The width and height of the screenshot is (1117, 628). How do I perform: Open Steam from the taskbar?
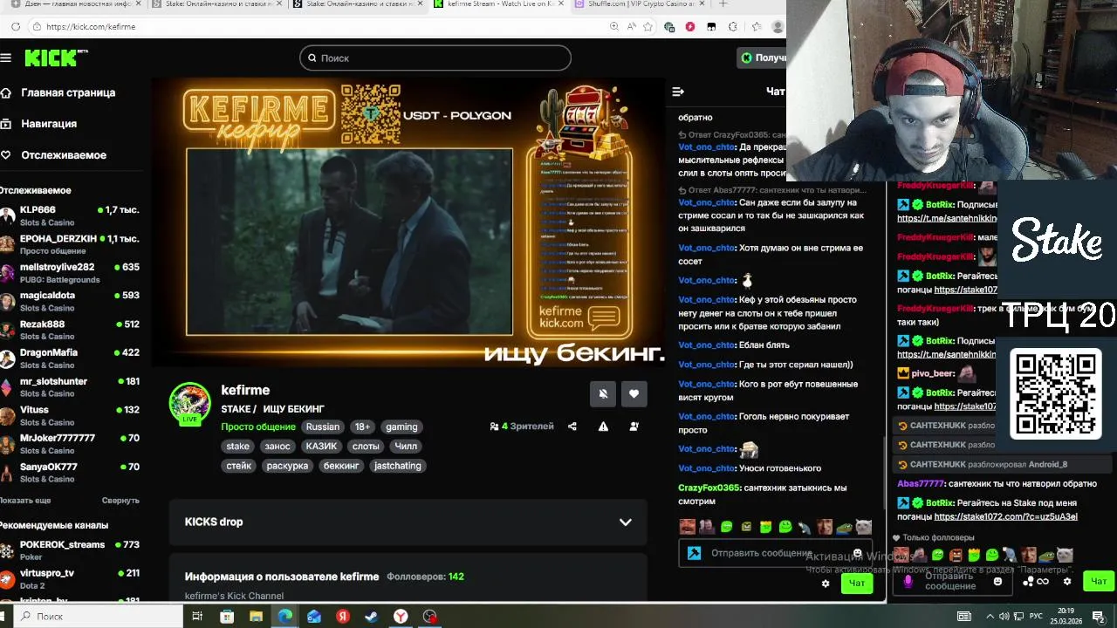click(x=372, y=616)
